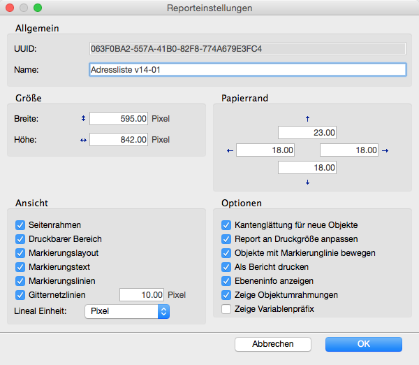This screenshot has width=419, height=365.
Task: Click the top margin up-arrow icon
Action: [307, 117]
